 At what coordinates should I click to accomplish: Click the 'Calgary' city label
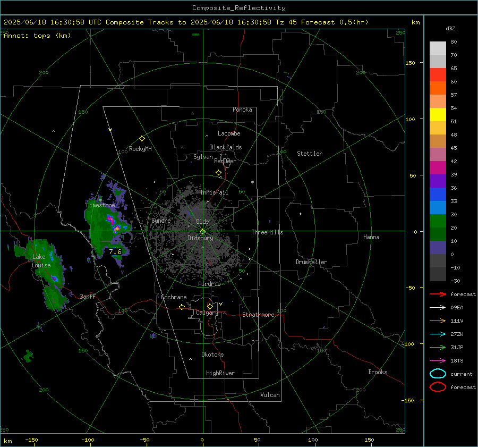(x=207, y=313)
